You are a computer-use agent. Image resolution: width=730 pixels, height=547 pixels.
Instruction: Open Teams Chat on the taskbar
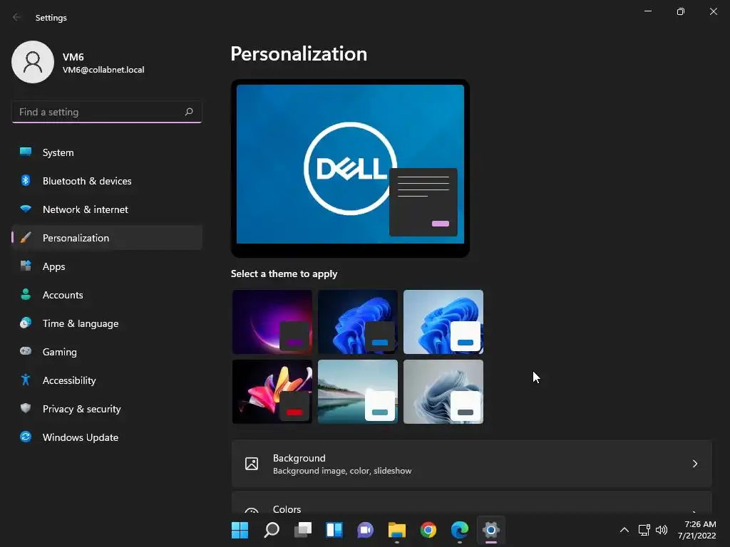pos(366,530)
